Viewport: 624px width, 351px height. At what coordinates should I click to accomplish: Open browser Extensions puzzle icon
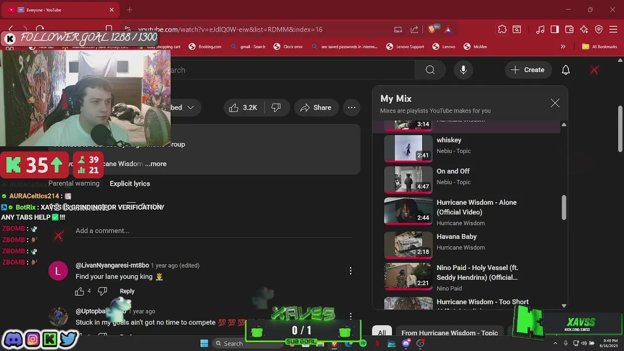(502, 29)
